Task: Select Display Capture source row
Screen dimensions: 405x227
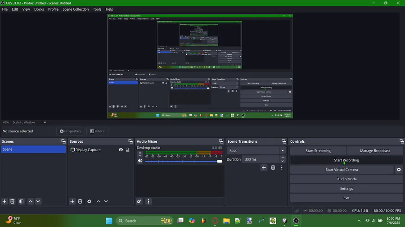Action: [100, 149]
